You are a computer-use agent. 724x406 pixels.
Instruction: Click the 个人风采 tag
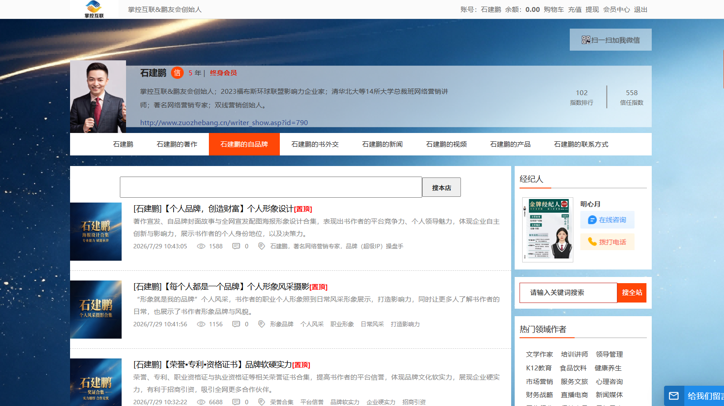coord(312,325)
